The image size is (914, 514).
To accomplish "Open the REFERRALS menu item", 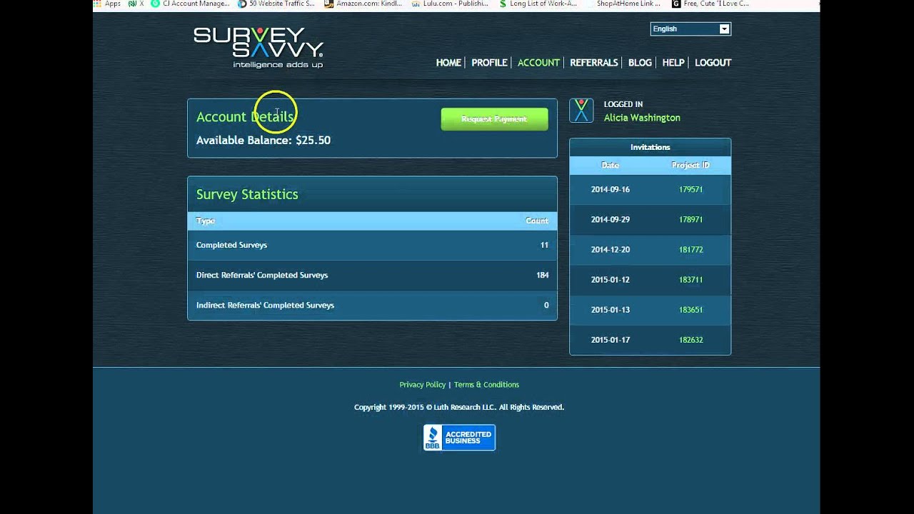I will tap(593, 63).
